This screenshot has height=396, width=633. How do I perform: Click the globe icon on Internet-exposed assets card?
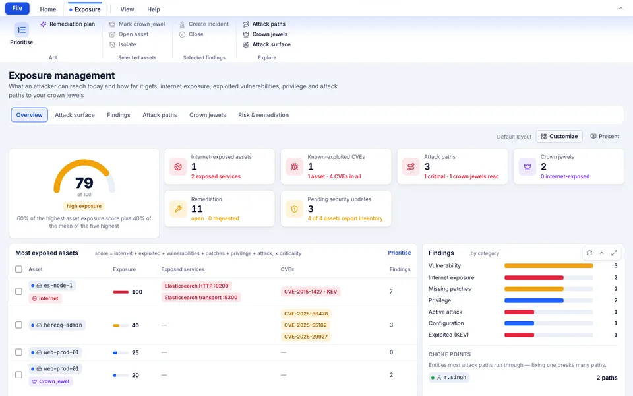pos(178,166)
